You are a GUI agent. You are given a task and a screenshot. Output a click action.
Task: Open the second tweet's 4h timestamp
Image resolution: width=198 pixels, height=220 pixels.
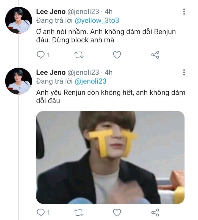point(109,72)
